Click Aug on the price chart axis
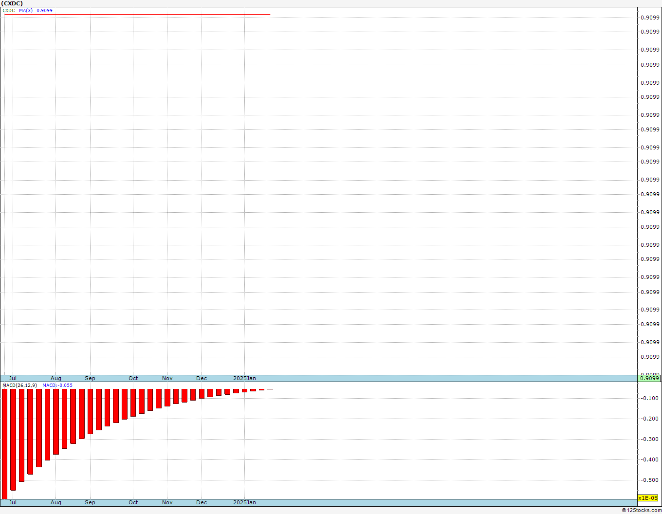This screenshot has width=662, height=514. click(x=56, y=378)
